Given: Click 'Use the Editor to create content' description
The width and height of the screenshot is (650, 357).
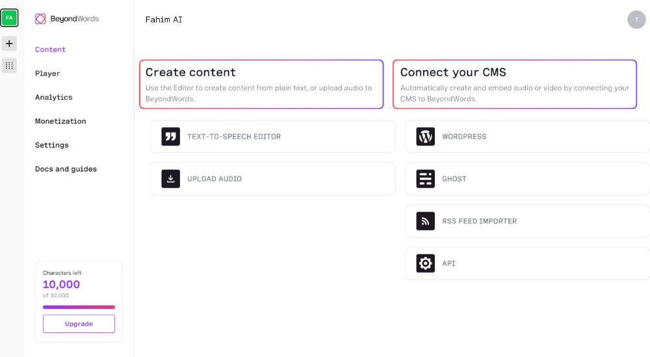Looking at the screenshot, I should click(x=259, y=93).
